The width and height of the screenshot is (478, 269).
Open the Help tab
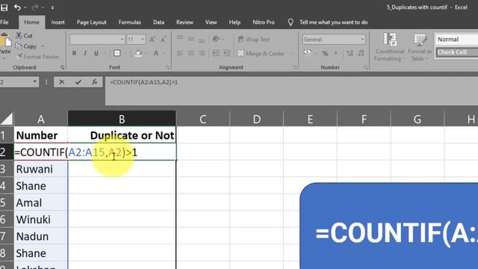(235, 22)
